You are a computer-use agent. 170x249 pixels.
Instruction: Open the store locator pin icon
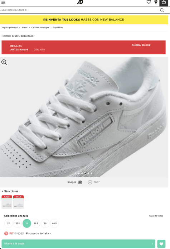(x=156, y=2)
